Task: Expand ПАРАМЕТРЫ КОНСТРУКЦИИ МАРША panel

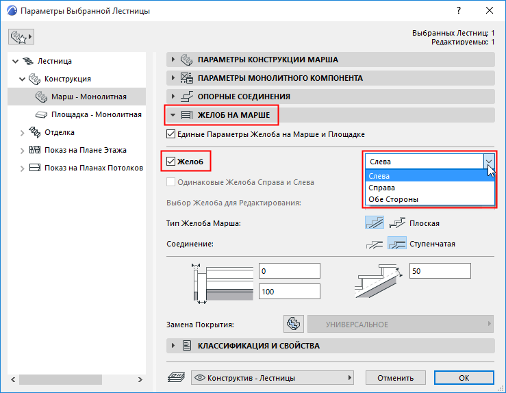Action: coord(173,60)
